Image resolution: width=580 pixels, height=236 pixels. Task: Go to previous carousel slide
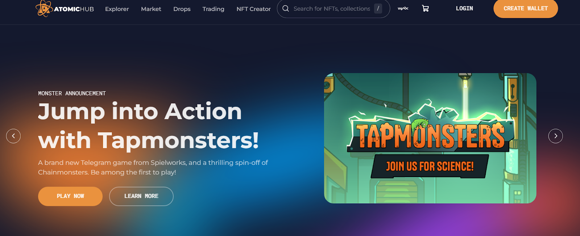[x=13, y=136]
